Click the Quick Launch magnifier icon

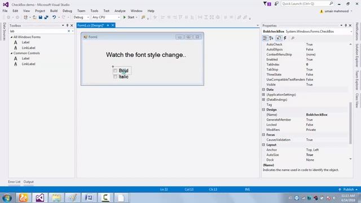pyautogui.click(x=331, y=3)
